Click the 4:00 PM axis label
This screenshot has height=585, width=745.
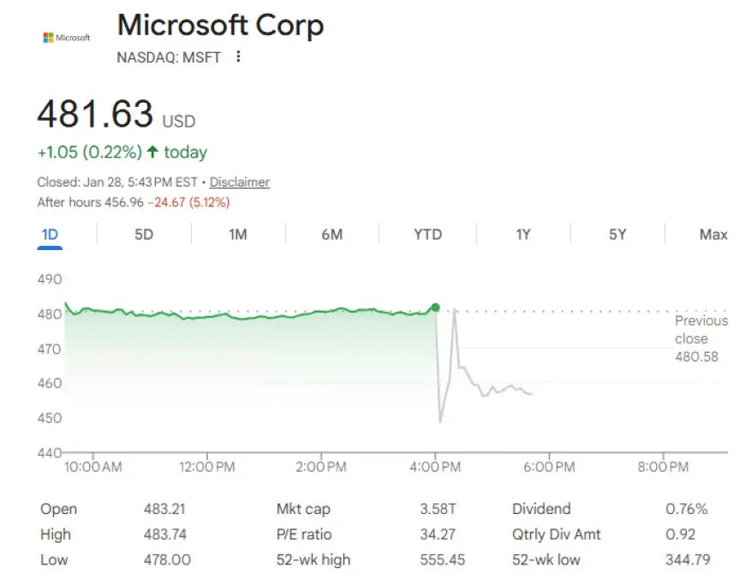(x=436, y=467)
